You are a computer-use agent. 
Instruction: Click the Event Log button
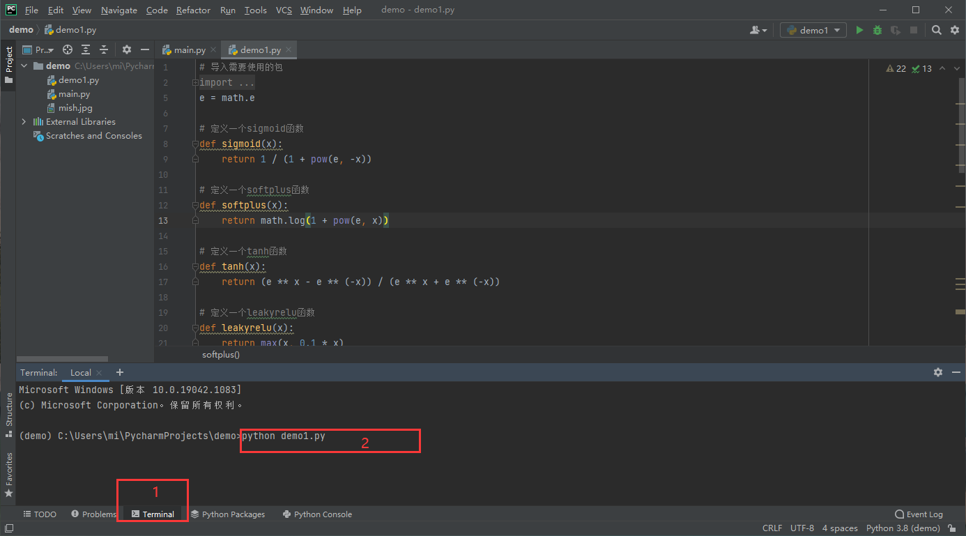pyautogui.click(x=919, y=514)
